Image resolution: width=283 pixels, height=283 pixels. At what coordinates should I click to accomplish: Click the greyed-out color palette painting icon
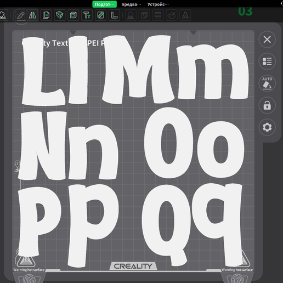coord(172,15)
